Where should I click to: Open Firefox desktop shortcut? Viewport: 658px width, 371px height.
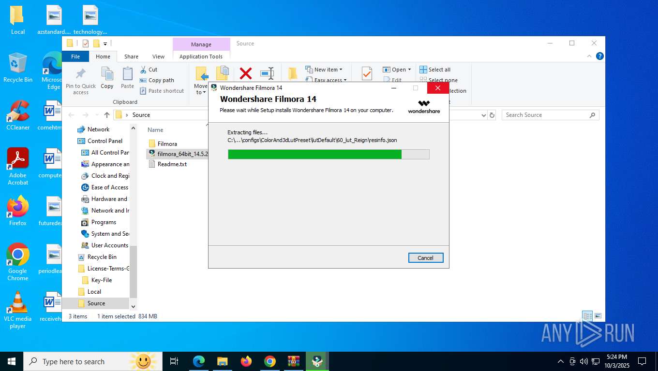[x=18, y=211]
